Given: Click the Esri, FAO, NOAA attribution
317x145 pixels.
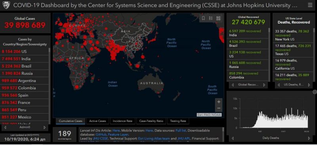Looking at the screenshot, I should pos(209,115).
